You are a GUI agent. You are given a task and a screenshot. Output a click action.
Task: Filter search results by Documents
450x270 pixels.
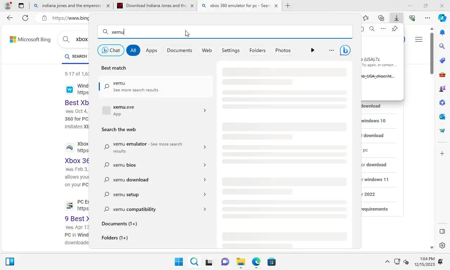(x=179, y=50)
